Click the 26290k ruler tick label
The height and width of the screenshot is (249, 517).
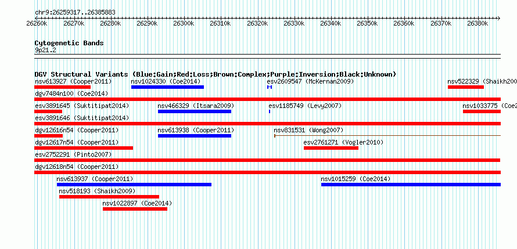click(148, 23)
